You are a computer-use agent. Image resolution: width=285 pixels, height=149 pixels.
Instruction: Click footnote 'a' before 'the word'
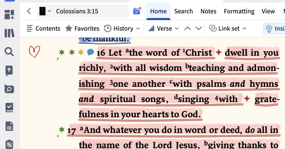coord(127,50)
